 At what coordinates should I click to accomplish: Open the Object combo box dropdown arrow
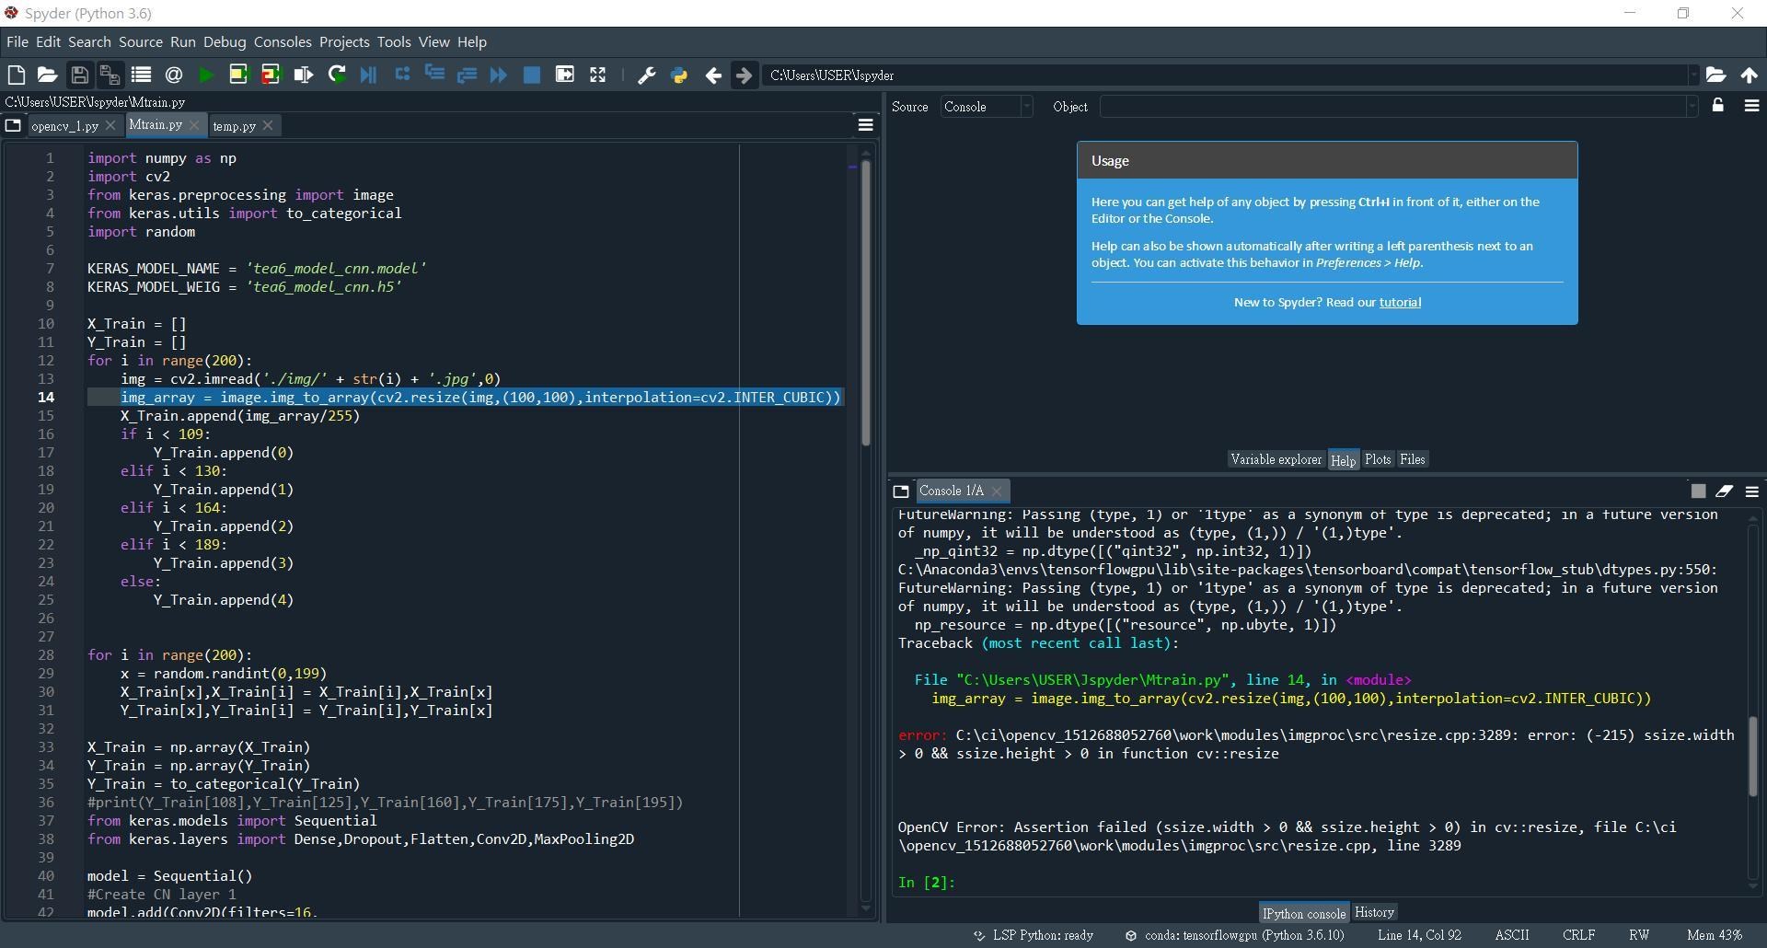pyautogui.click(x=1692, y=107)
